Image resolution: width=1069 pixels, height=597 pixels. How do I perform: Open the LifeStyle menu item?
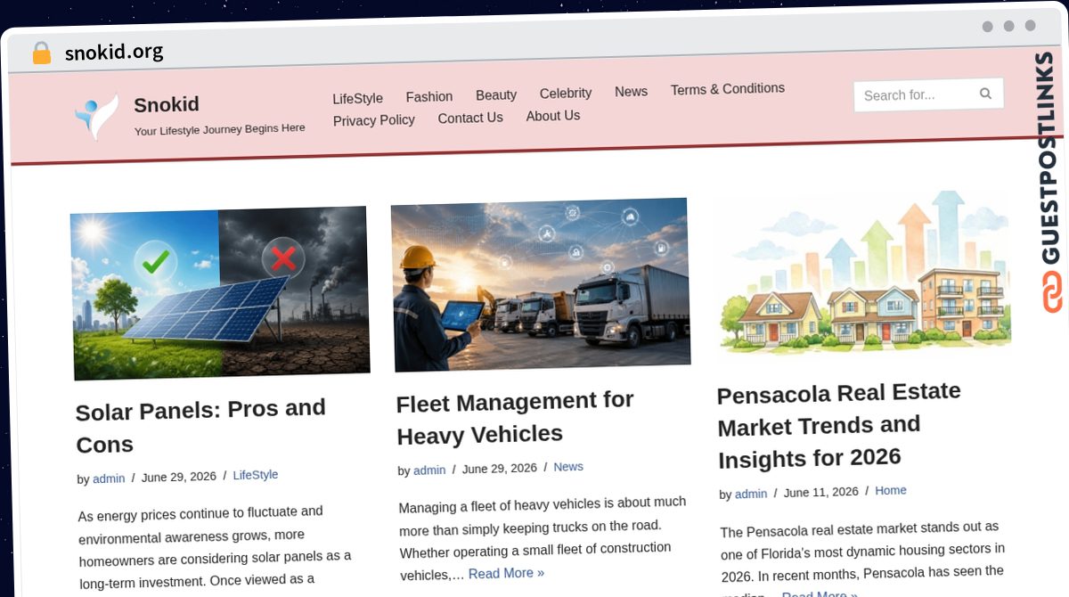357,98
